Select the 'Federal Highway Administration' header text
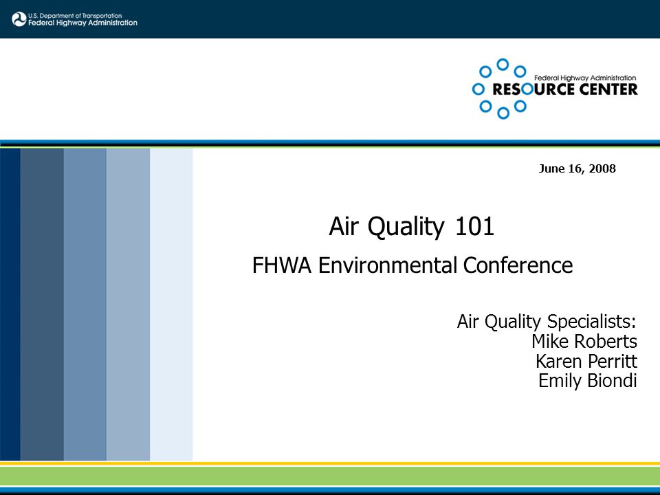Viewport: 660px width, 495px height. coord(82,23)
